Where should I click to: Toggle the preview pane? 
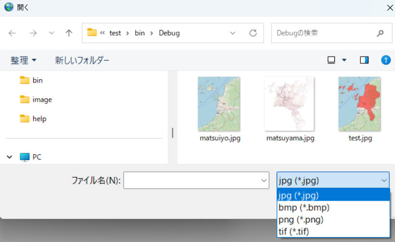[x=364, y=60]
